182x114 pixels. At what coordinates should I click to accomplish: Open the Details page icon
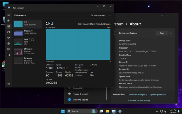(x=9, y=49)
